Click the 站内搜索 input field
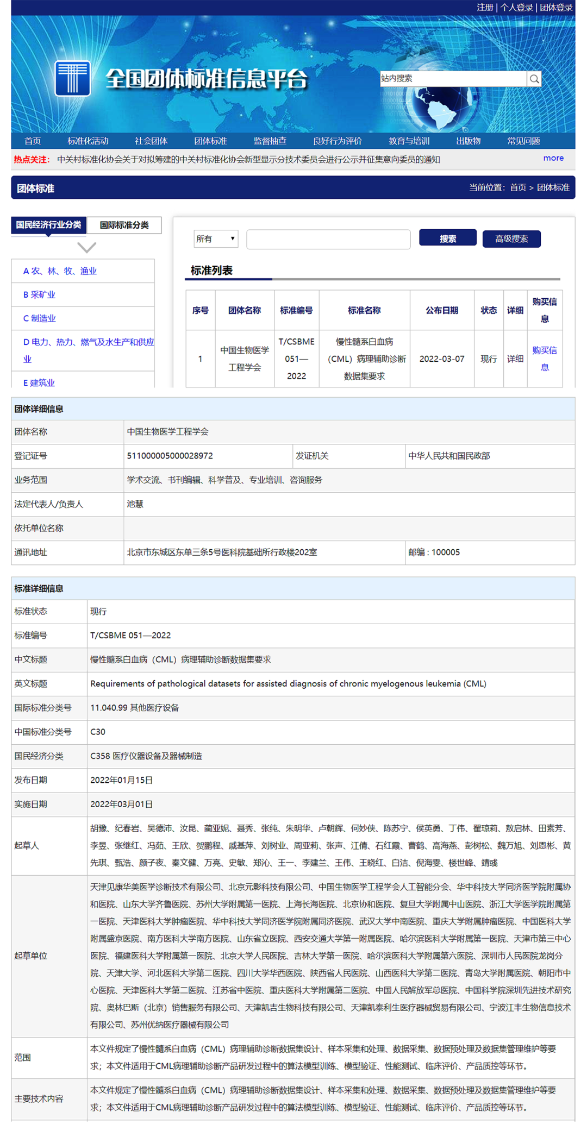The image size is (587, 1131). pyautogui.click(x=452, y=79)
